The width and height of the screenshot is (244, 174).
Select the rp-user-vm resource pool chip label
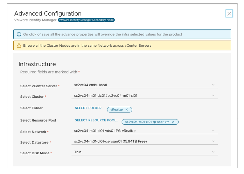tap(147, 122)
